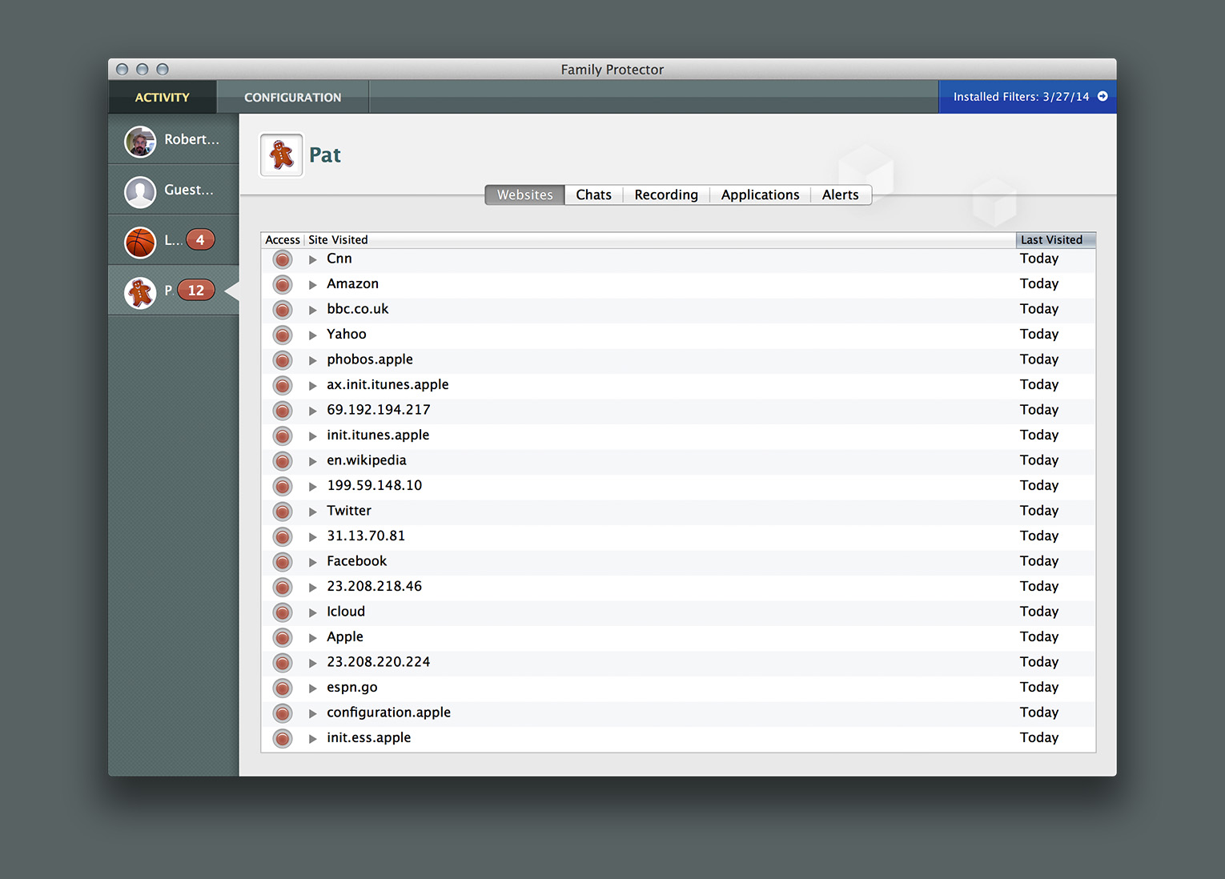Open Robert's user avatar in sidebar
1225x879 pixels.
pos(140,142)
